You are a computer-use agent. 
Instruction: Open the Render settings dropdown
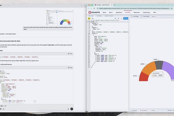(154, 16)
